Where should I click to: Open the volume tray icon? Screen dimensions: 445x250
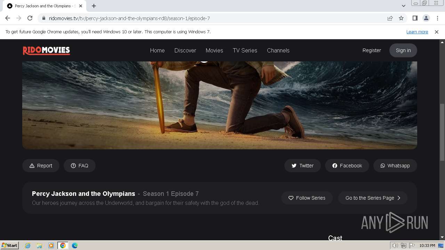point(395,245)
